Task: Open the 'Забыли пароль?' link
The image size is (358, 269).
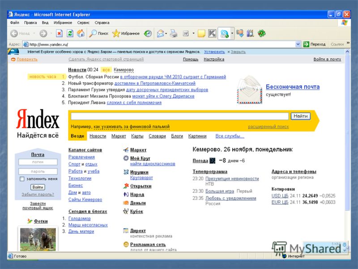Action: [38, 195]
